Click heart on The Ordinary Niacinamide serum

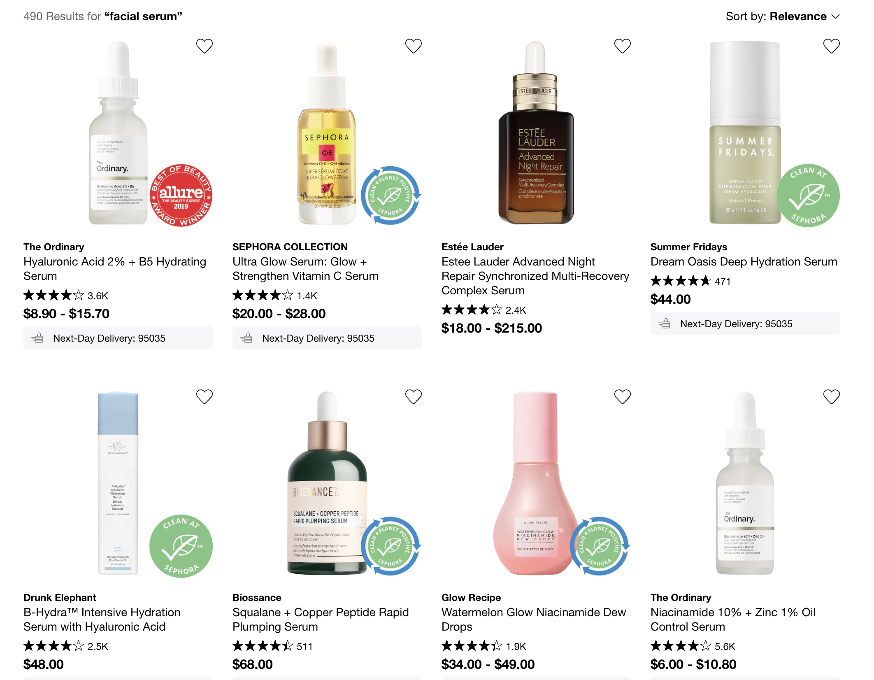tap(831, 397)
